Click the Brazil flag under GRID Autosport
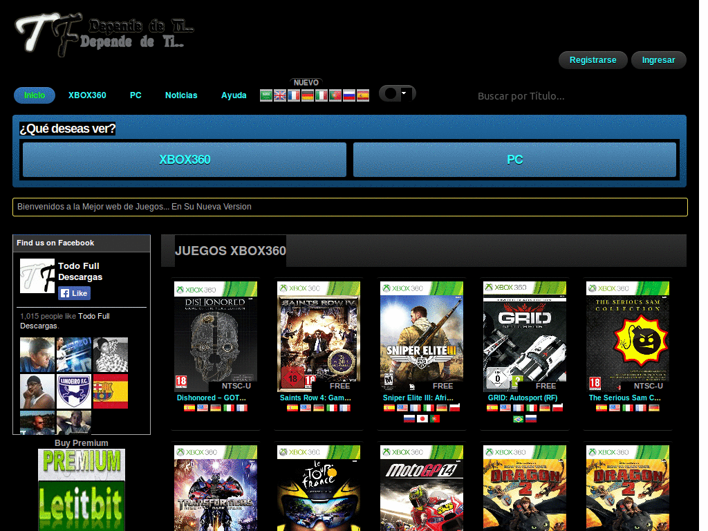 pyautogui.click(x=519, y=419)
